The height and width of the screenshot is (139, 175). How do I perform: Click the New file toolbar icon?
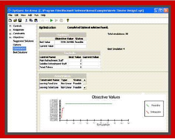(10, 20)
